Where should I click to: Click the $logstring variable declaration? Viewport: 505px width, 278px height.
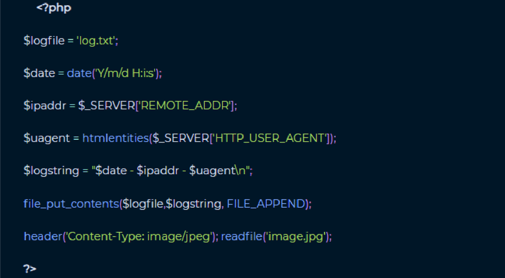(x=51, y=170)
